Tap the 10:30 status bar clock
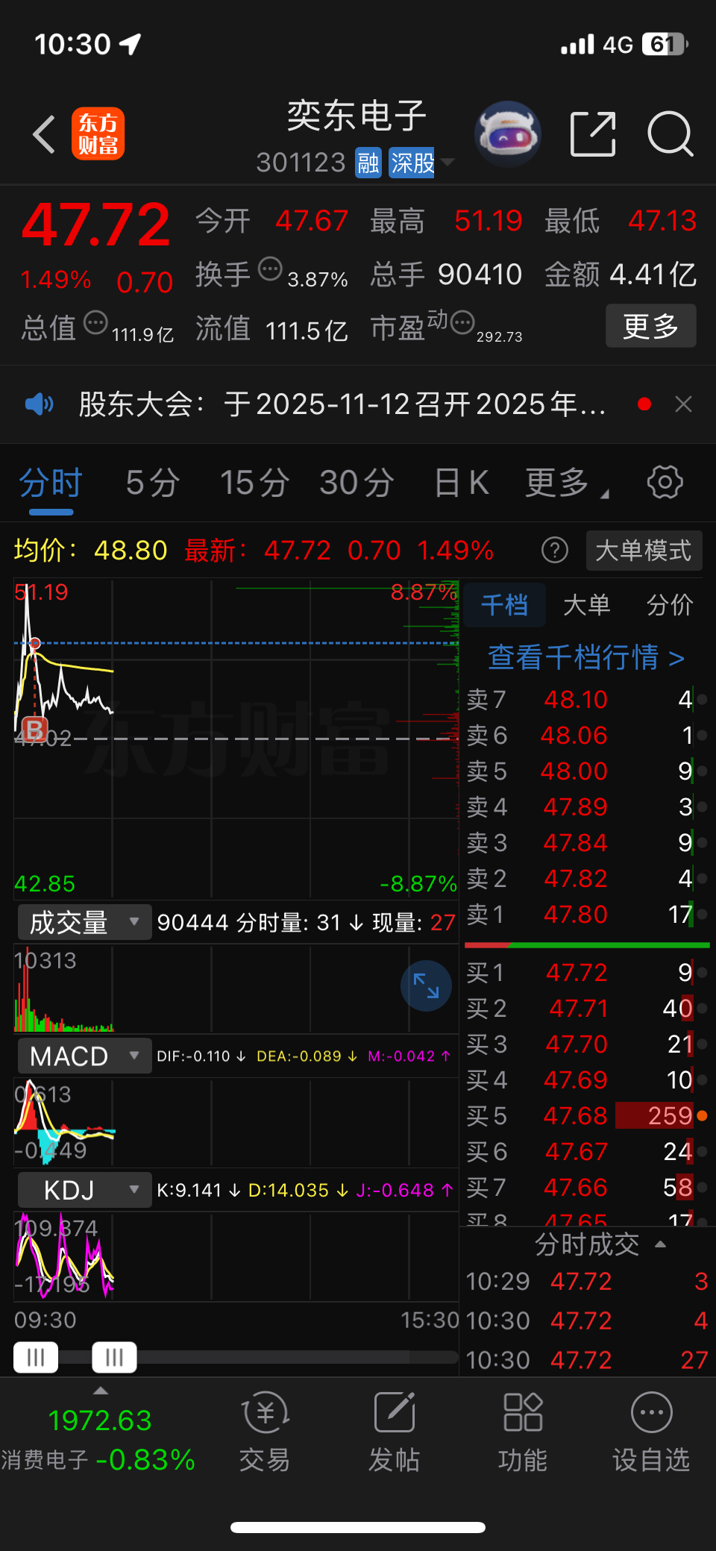716x1551 pixels. click(72, 45)
